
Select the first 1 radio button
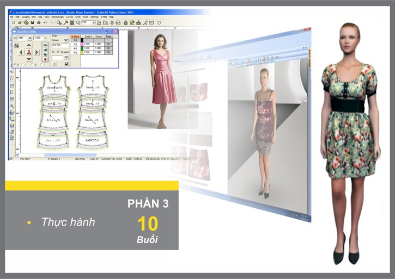(x=23, y=65)
